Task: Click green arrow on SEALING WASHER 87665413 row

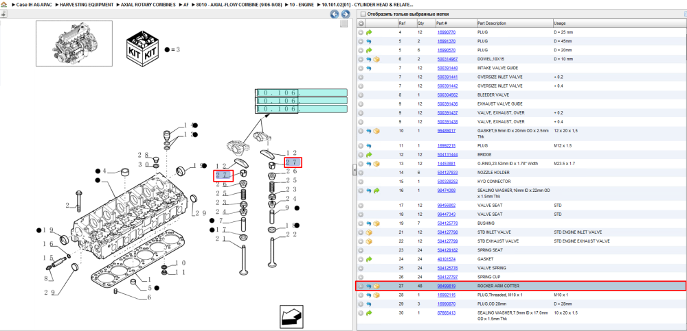Action: coord(369,312)
